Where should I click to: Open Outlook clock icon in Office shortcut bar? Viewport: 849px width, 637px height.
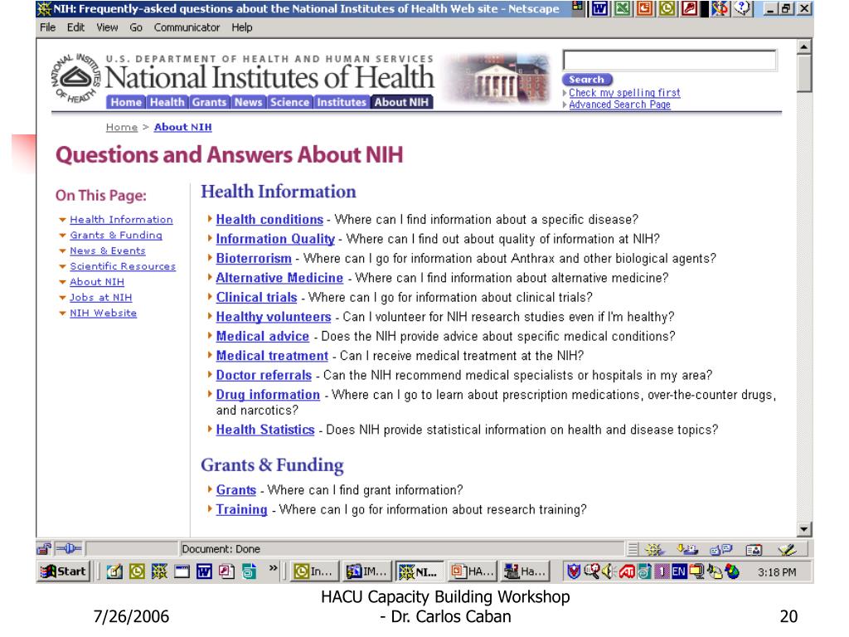point(667,8)
